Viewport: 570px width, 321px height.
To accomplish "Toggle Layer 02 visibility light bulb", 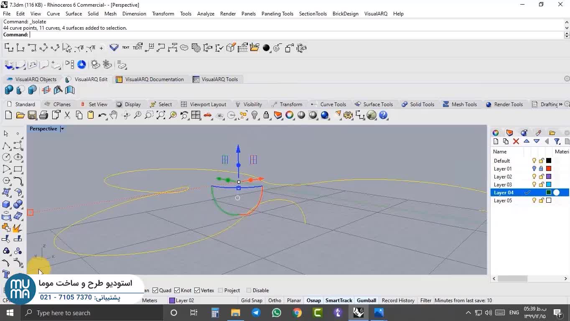I will pos(534,177).
